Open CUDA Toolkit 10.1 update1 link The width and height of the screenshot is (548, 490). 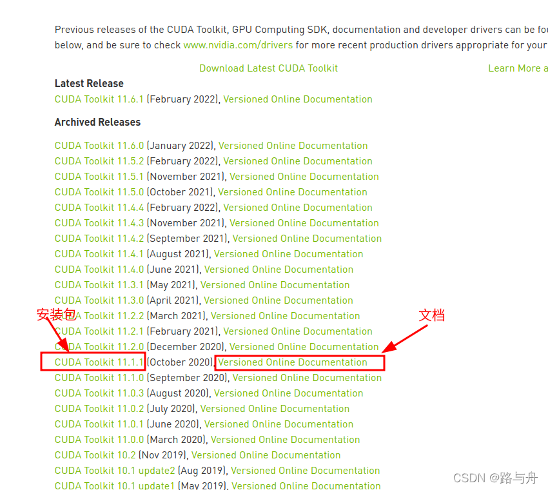point(115,485)
